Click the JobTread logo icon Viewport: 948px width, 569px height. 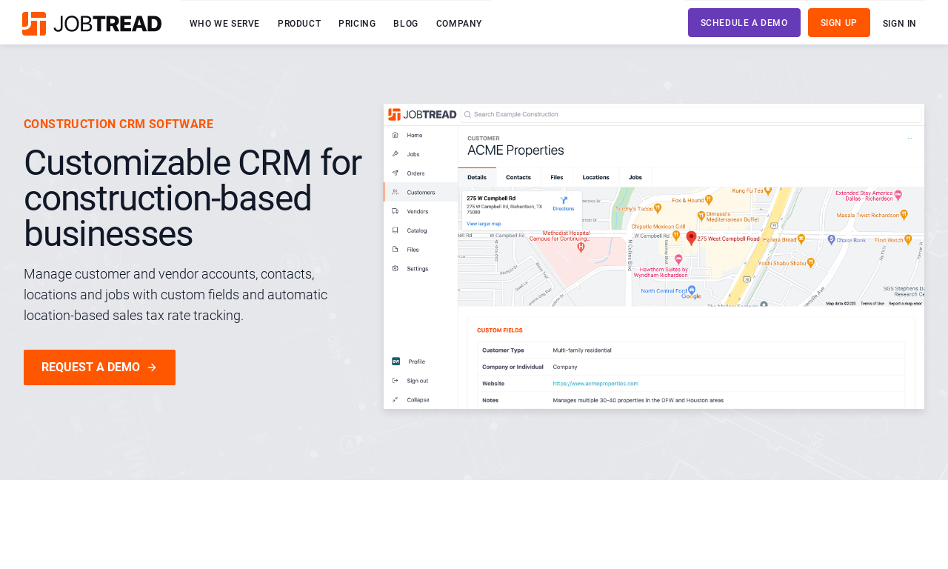(34, 24)
